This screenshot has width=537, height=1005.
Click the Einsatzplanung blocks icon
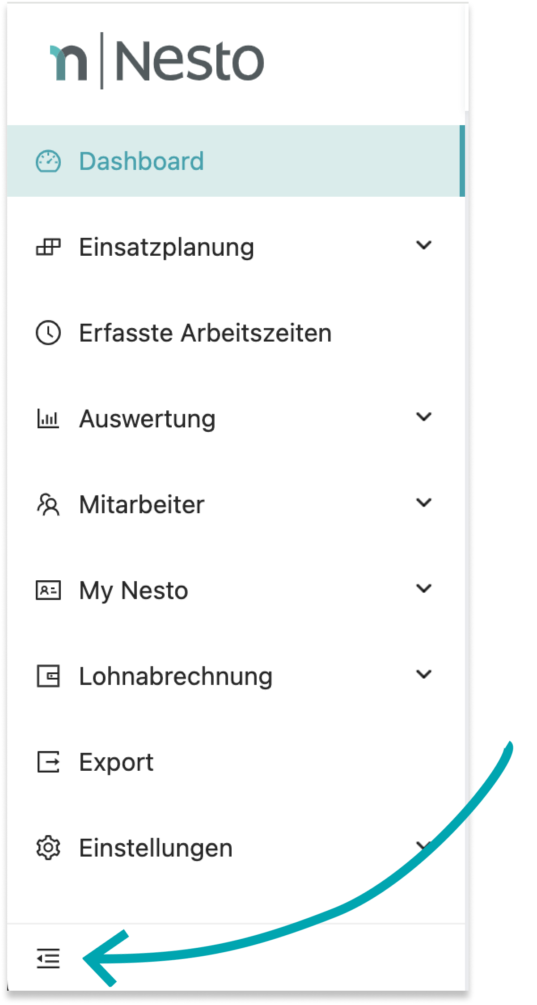(48, 247)
